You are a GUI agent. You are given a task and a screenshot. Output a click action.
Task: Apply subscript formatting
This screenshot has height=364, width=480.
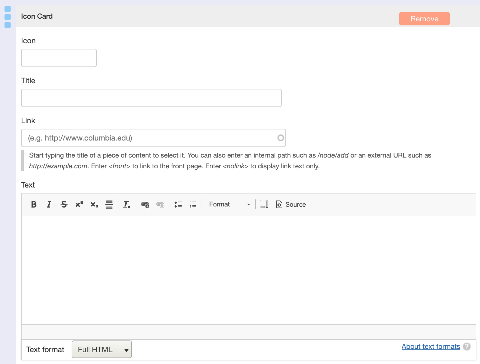[94, 205]
